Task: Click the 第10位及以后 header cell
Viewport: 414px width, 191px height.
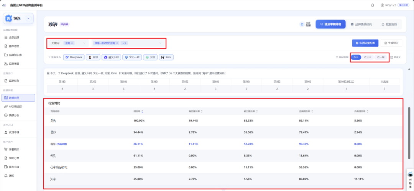Action: [346, 82]
